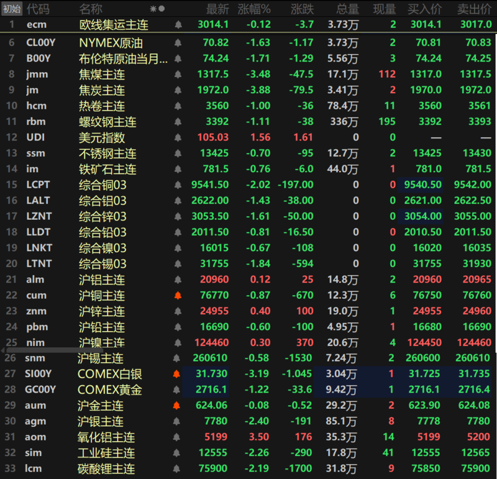Viewport: 497px width, 479px height.
Task: Click the bell icon for 碳酸锂主连
Action: (x=176, y=468)
